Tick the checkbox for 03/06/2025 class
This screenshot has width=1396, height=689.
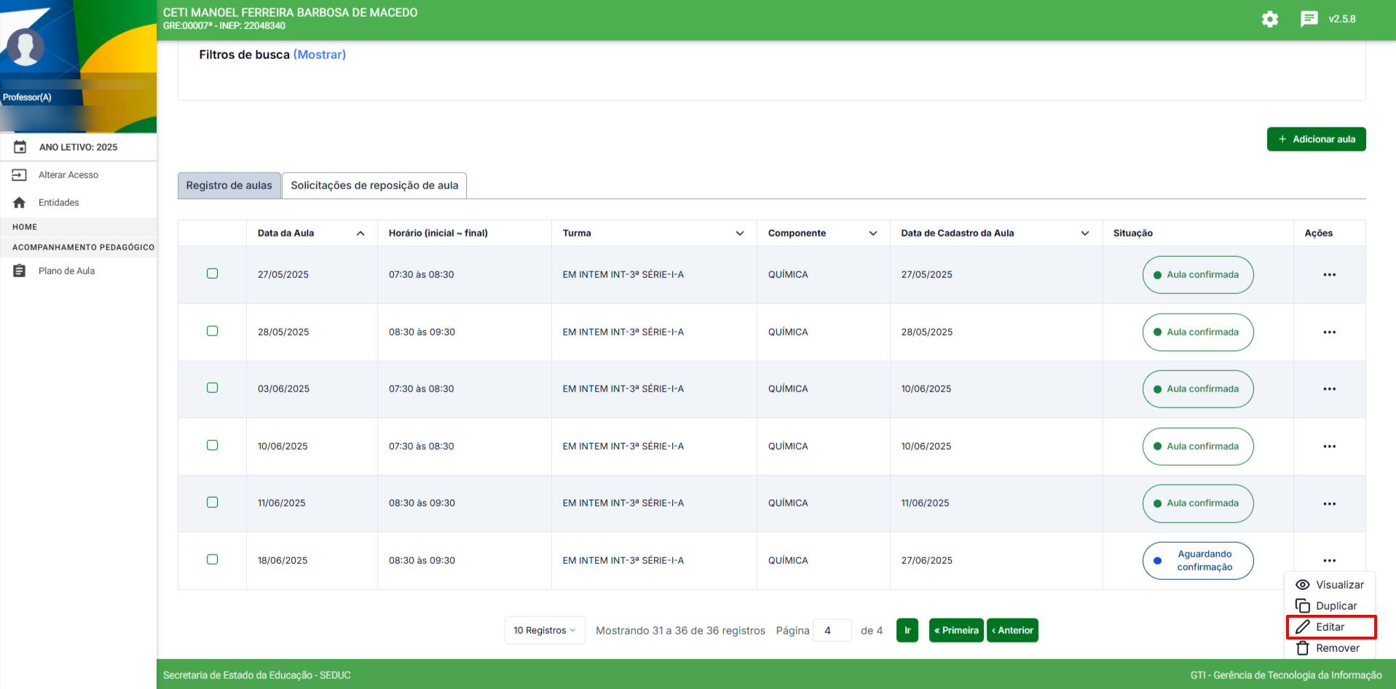pyautogui.click(x=212, y=388)
